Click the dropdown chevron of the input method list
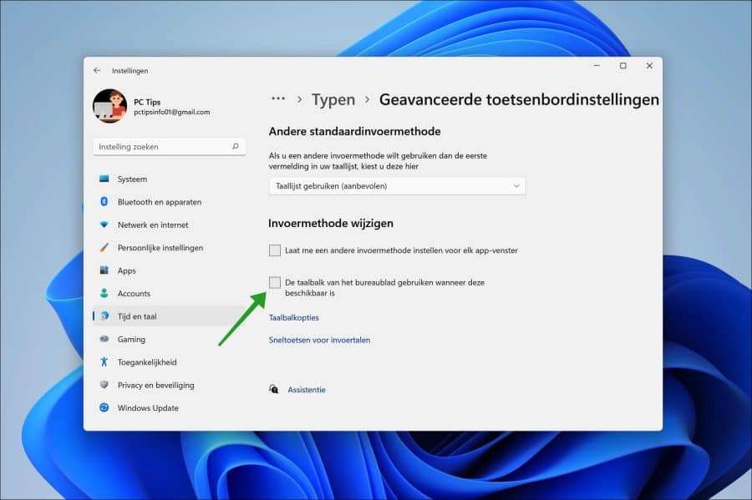This screenshot has height=500, width=752. [516, 186]
